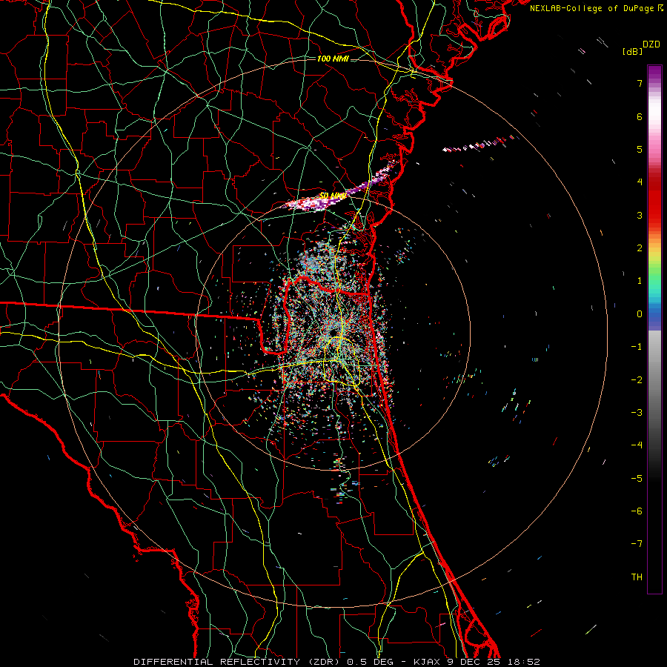Click the '-7' value on the color scale
This screenshot has height=667, width=667.
[637, 544]
